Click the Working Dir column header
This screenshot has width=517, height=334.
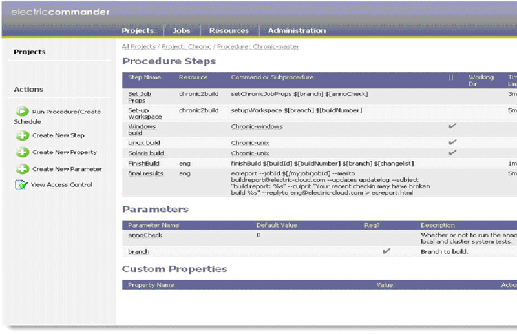481,81
